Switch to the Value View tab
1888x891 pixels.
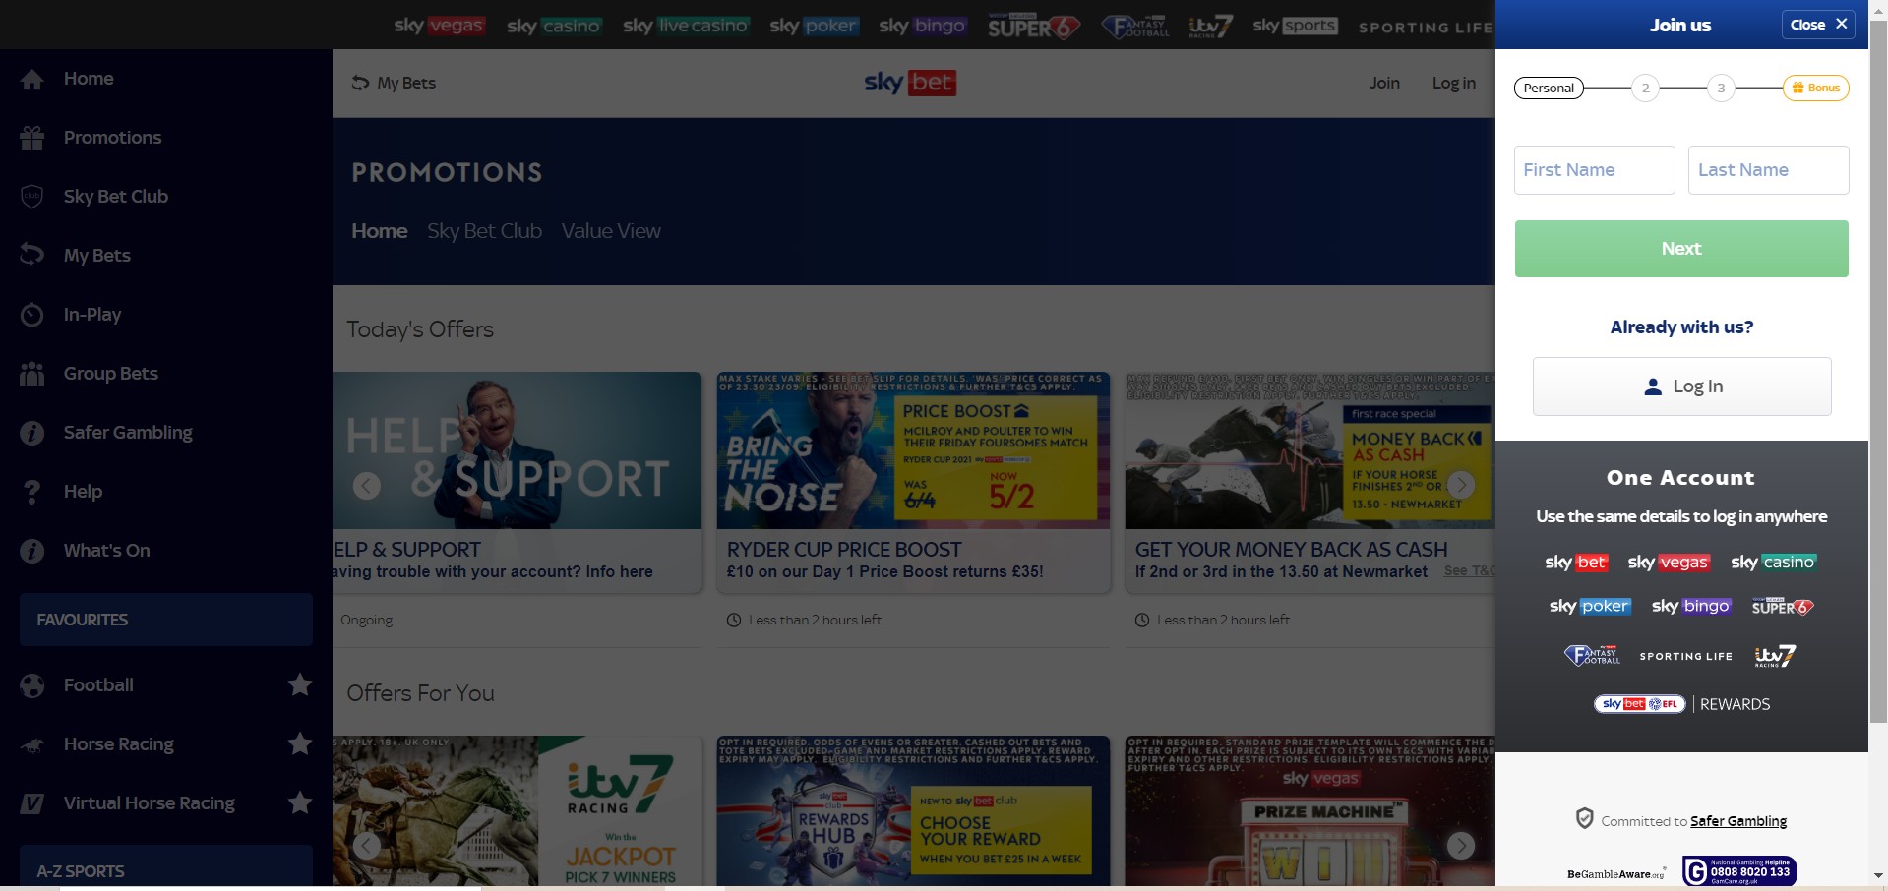pyautogui.click(x=611, y=231)
